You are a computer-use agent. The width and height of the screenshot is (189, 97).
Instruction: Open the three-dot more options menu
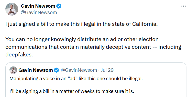click(183, 6)
